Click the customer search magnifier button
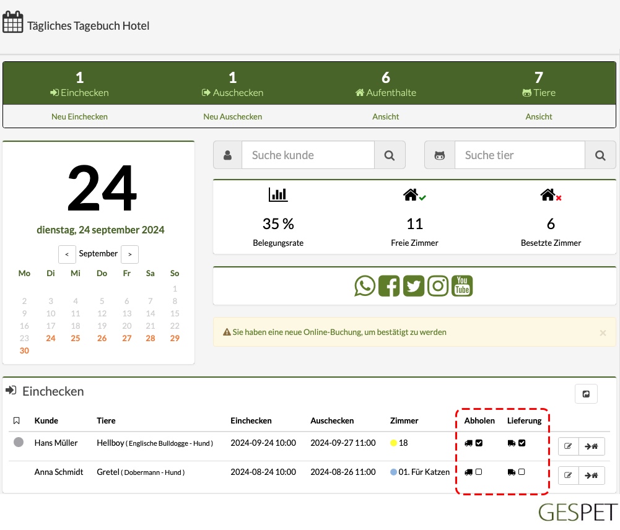Screen dimensions: 620x530 point(390,155)
